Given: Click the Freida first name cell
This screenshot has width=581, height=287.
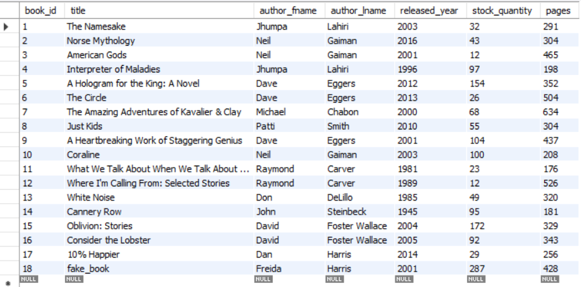Looking at the screenshot, I should pyautogui.click(x=289, y=268).
